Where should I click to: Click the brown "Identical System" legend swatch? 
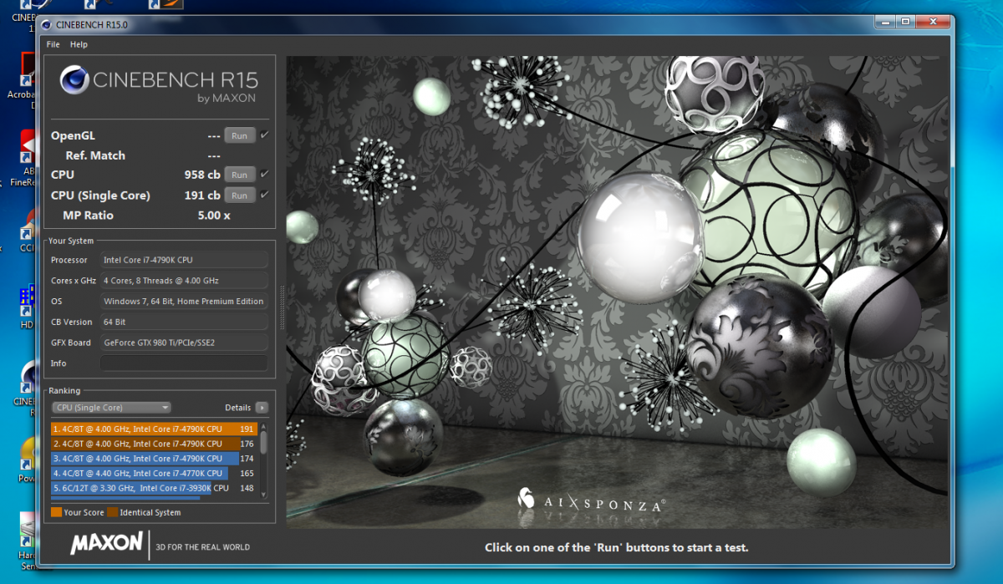point(111,512)
